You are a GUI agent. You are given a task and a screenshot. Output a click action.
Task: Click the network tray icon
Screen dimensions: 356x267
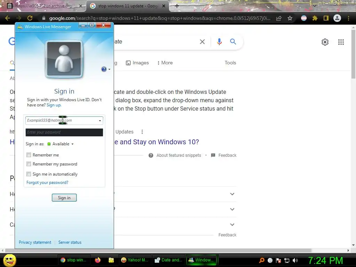287,260
